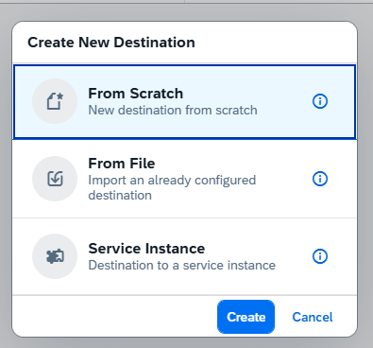Click the Service Instance puzzle icon
The width and height of the screenshot is (373, 348).
click(x=55, y=256)
